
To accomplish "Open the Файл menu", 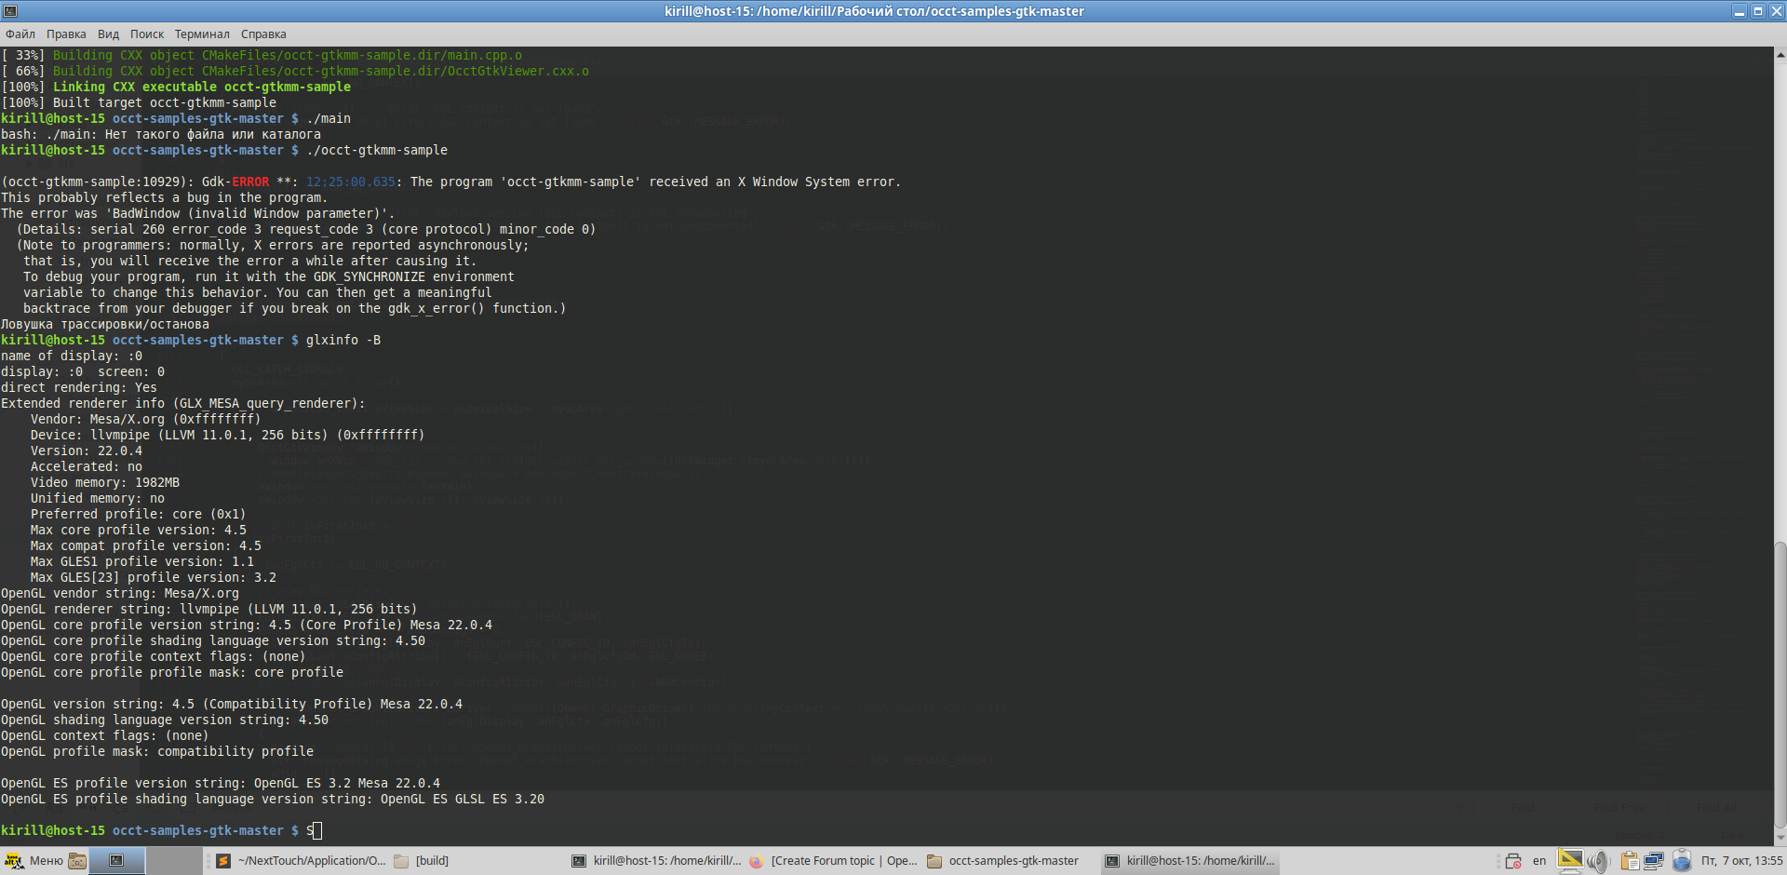I will coord(19,34).
